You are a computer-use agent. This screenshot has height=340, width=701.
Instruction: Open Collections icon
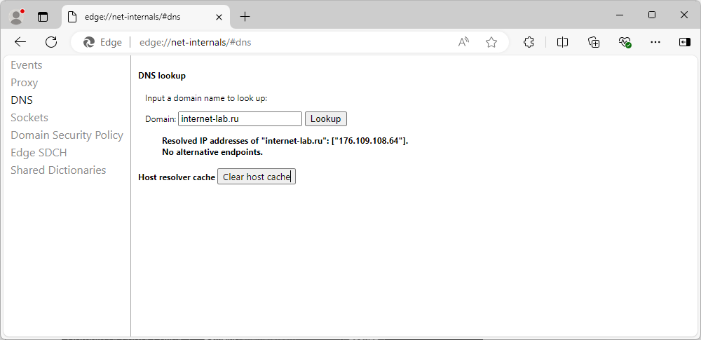[x=594, y=42]
